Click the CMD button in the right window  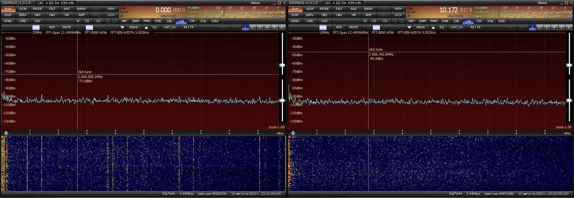point(310,21)
